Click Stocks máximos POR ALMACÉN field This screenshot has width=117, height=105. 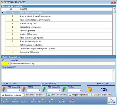[14, 90]
